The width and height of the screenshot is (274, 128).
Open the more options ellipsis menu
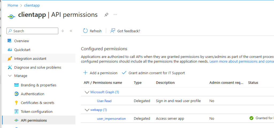[x=115, y=15]
